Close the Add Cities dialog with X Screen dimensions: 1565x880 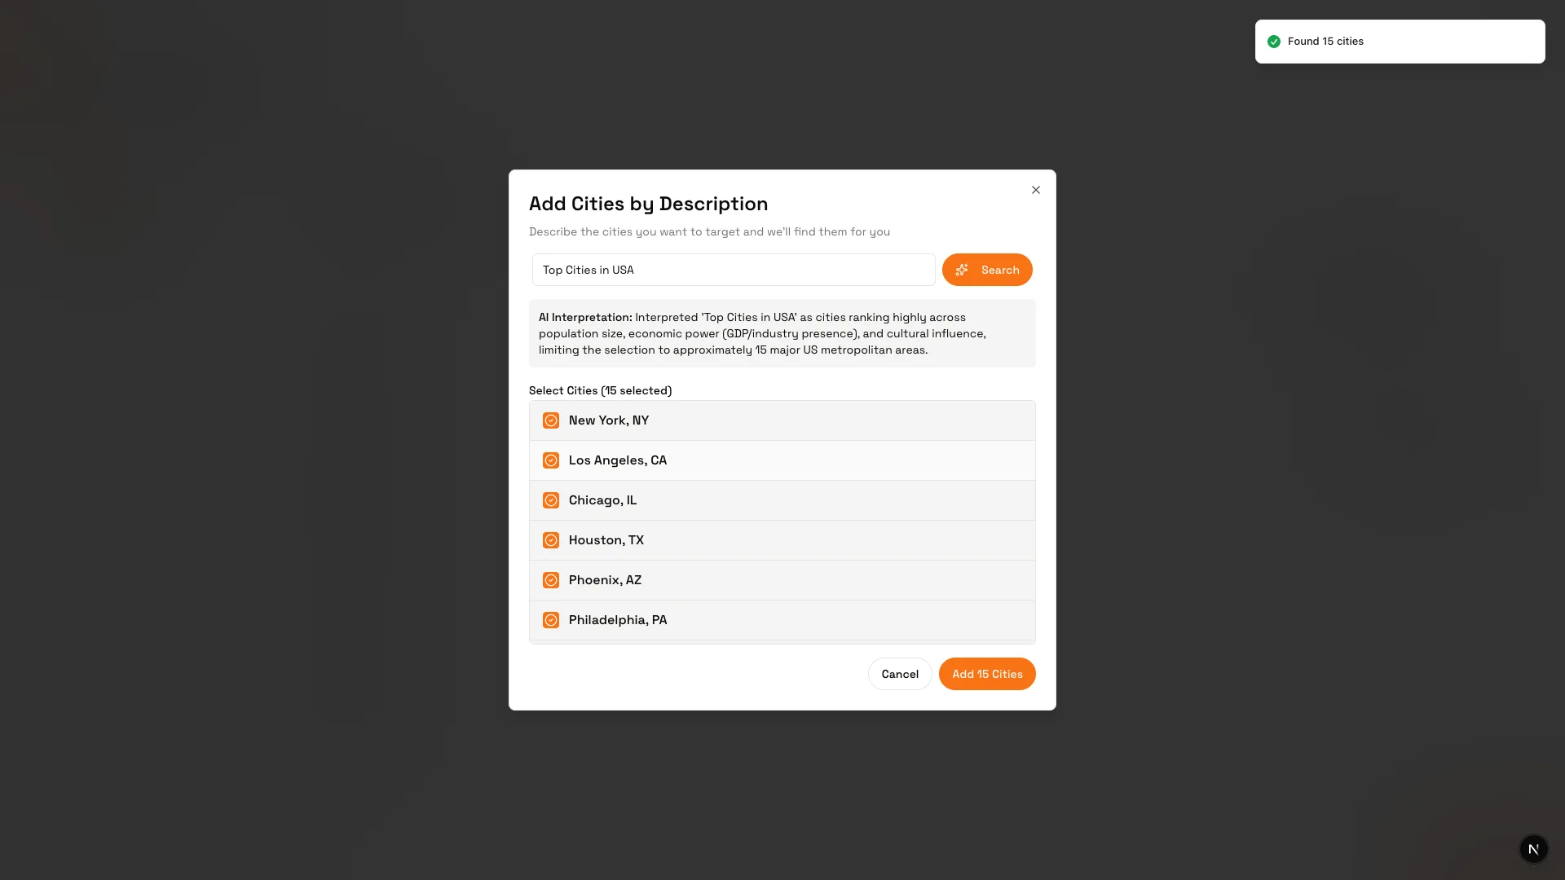tap(1036, 190)
